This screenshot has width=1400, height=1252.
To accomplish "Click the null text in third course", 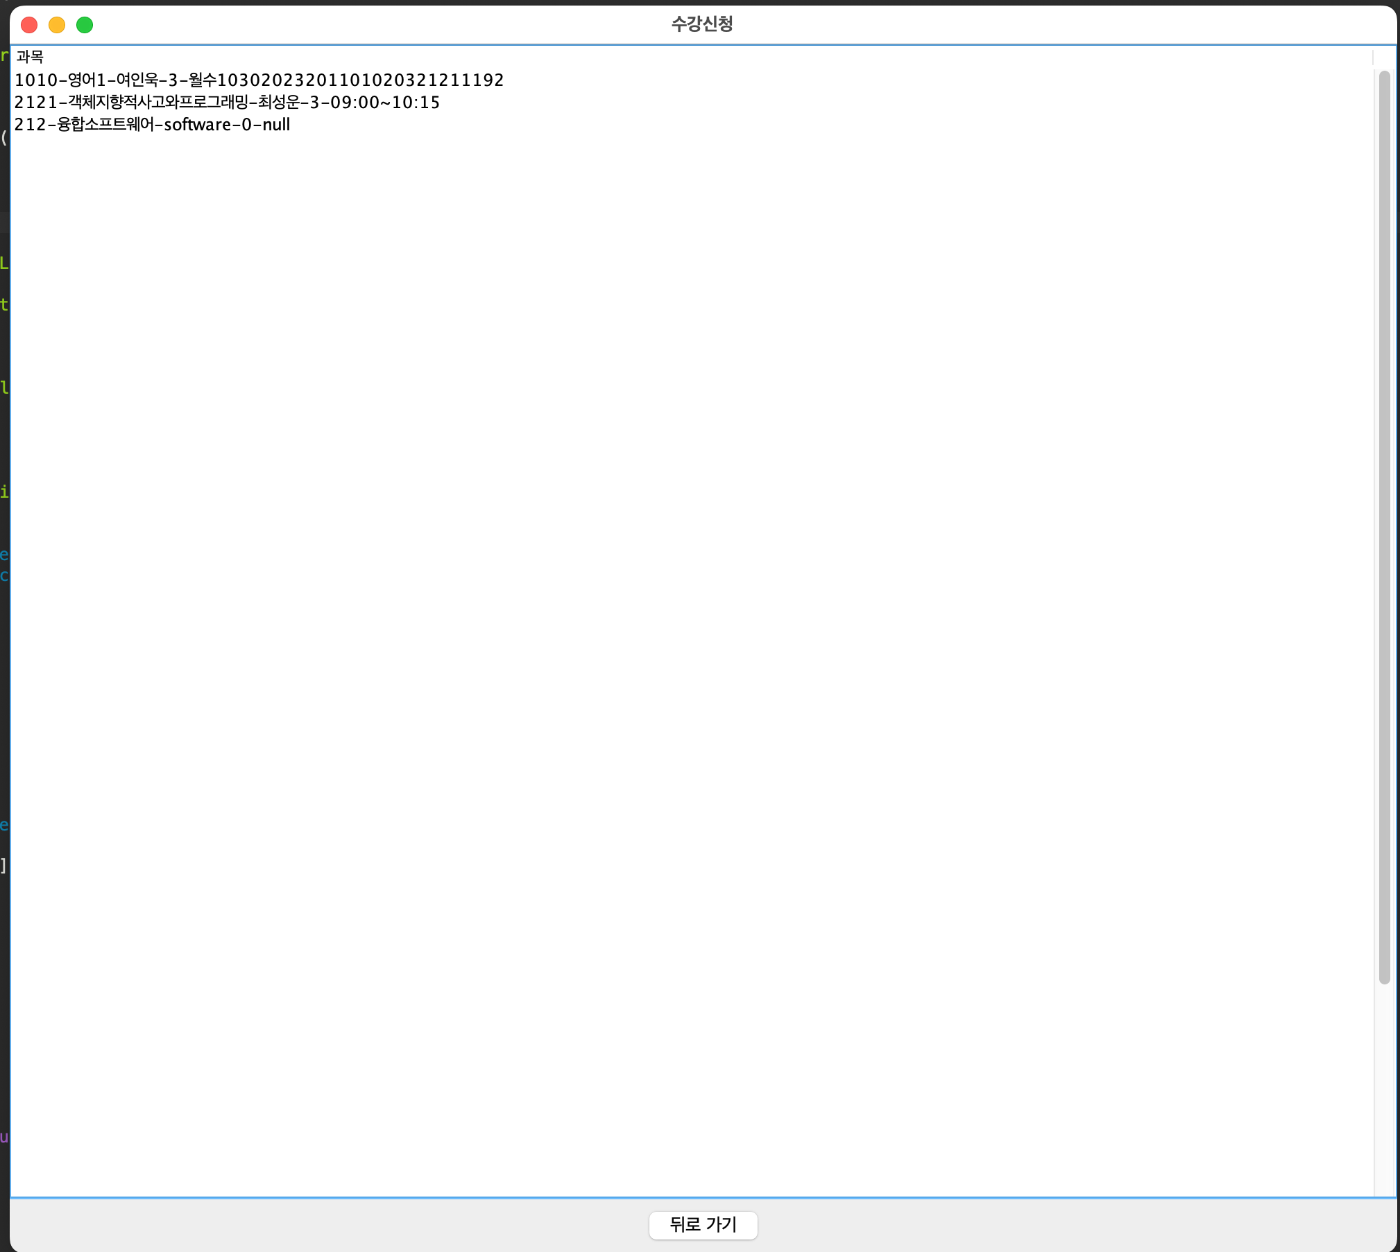I will [277, 125].
